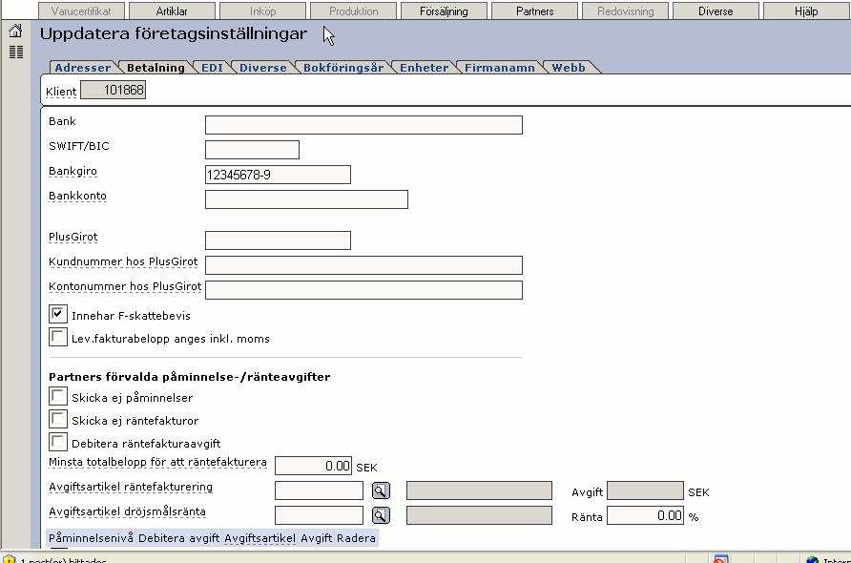This screenshot has width=851, height=563.
Task: Open the Diverse top menu
Action: click(x=716, y=10)
